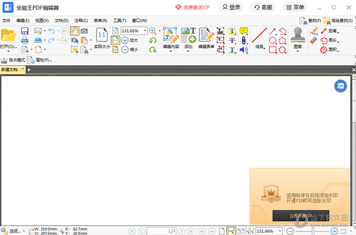Add a new tab with plus button
356x235 pixels.
pos(28,70)
